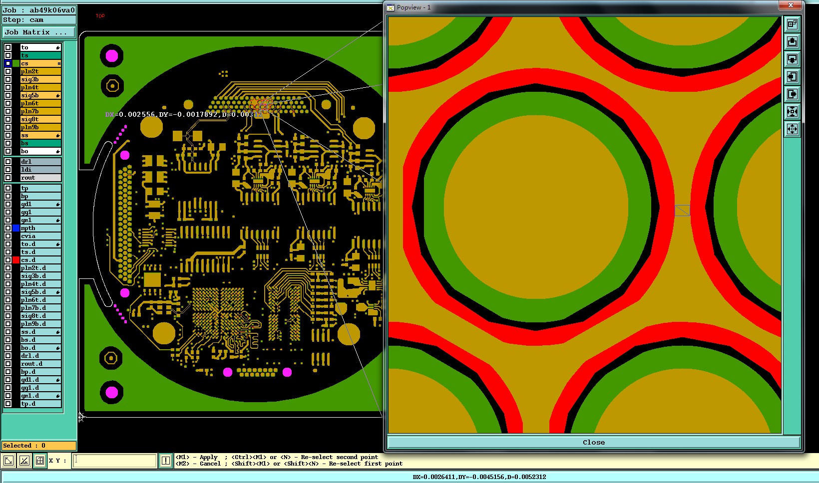Select layer tp in the layer list
This screenshot has width=819, height=483.
40,188
